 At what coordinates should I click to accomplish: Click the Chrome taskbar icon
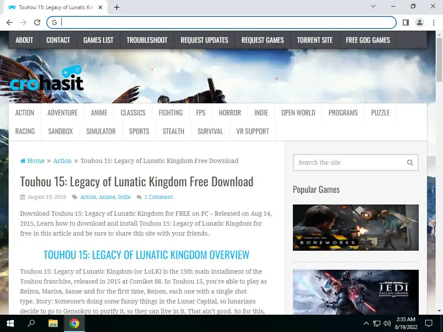[x=74, y=323]
